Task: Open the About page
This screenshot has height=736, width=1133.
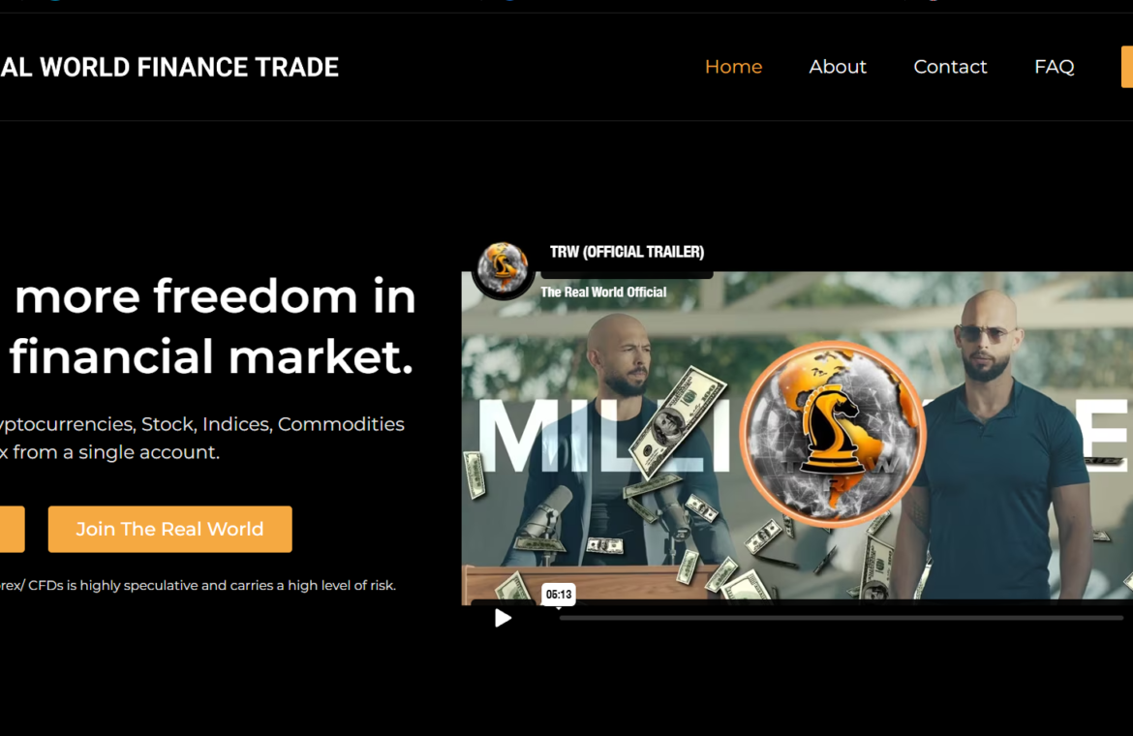Action: (838, 67)
